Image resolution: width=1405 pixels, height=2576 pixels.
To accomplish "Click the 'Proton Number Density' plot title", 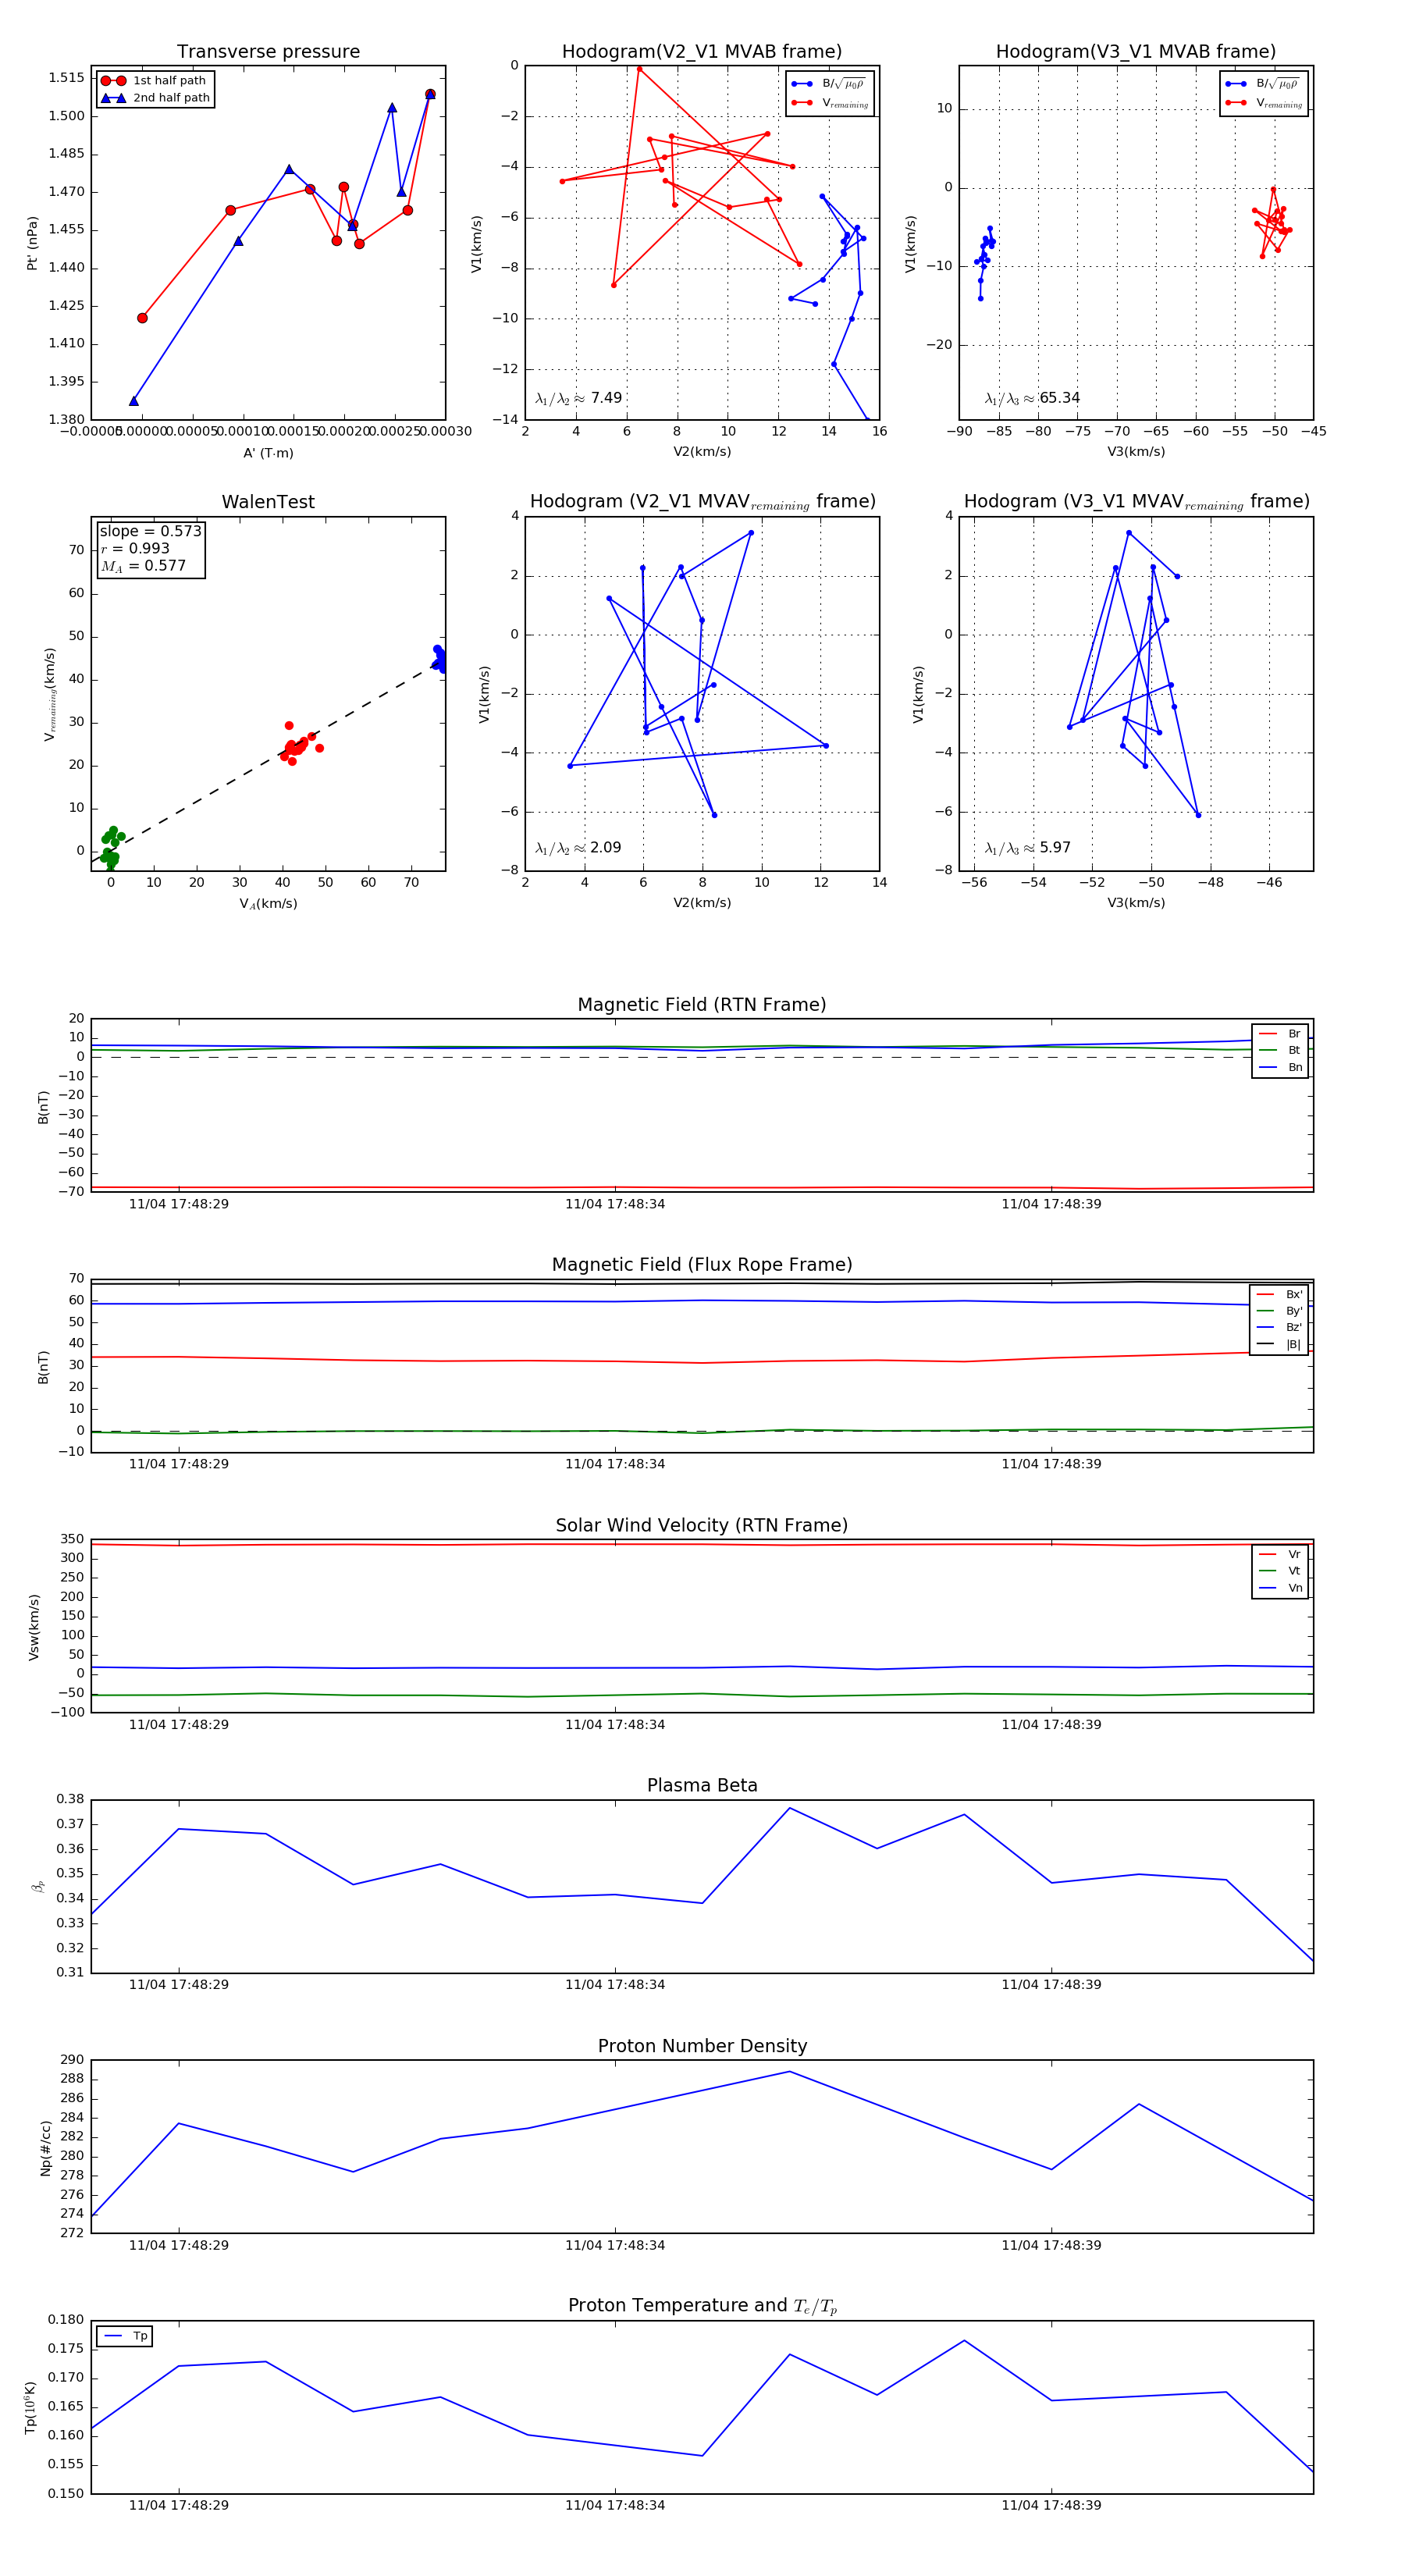I will (702, 2046).
